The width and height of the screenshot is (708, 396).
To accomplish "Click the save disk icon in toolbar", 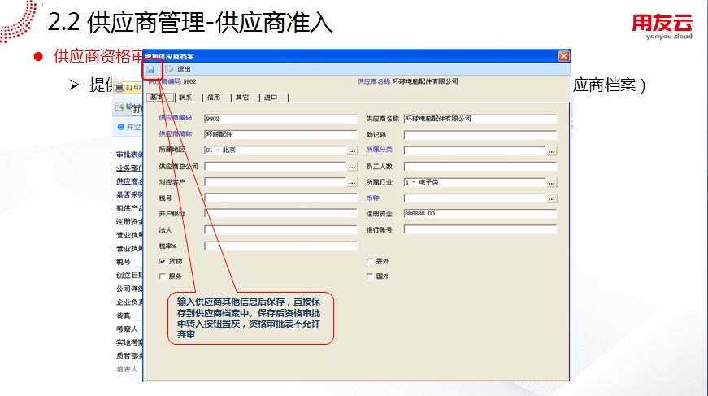I will tap(151, 70).
